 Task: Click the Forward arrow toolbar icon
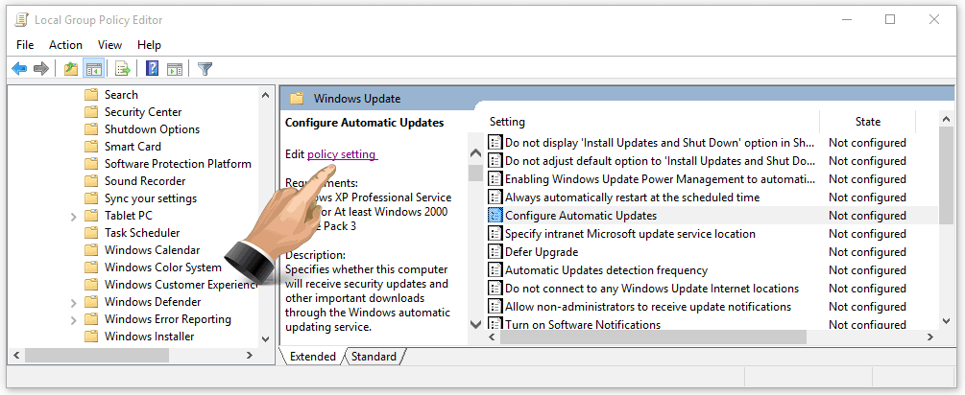pos(40,68)
